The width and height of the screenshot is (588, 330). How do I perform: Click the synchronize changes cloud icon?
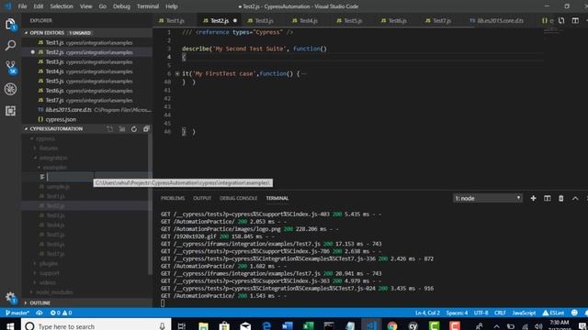point(39,313)
